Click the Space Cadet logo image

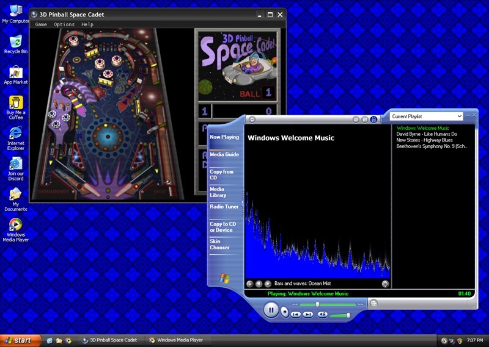coord(237,66)
